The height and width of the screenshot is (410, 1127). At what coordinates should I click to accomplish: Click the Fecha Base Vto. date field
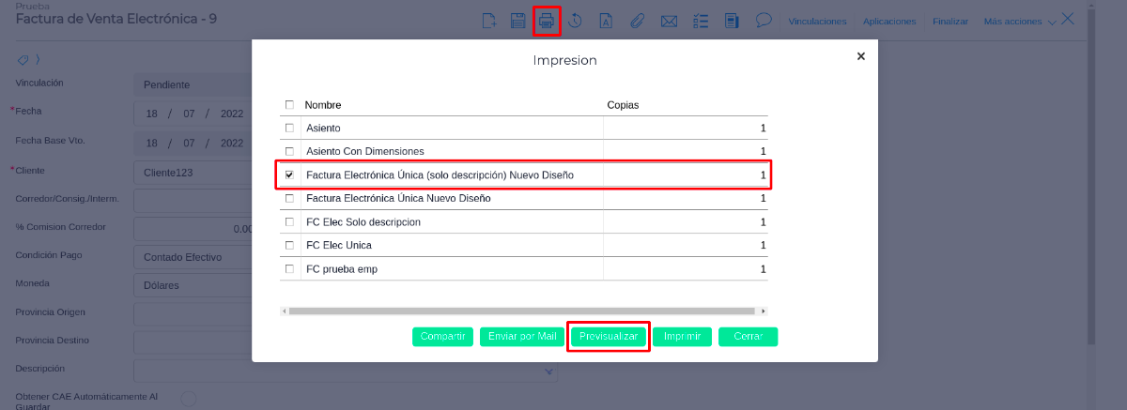(x=193, y=143)
